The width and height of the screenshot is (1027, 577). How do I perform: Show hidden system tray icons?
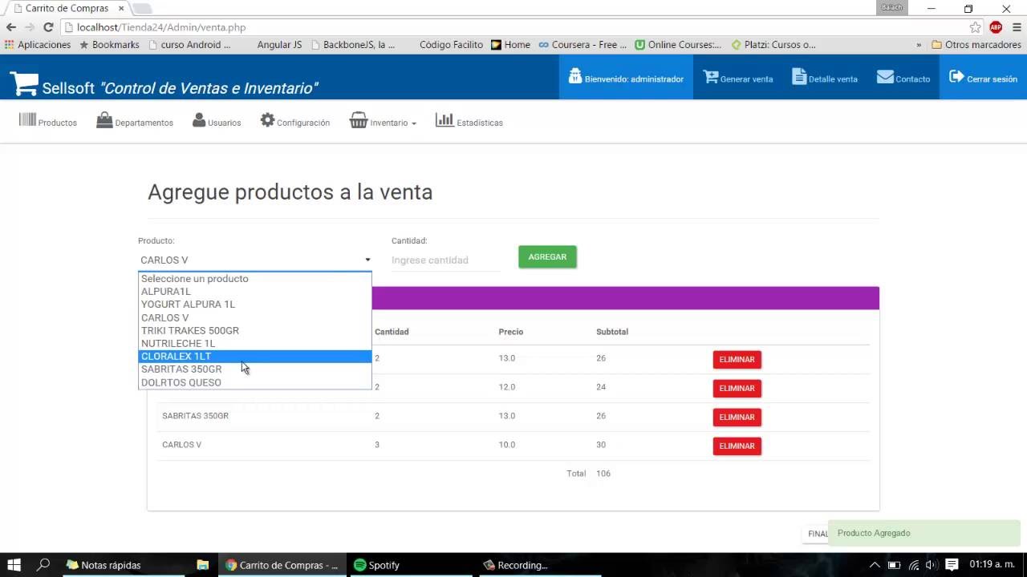click(x=875, y=565)
